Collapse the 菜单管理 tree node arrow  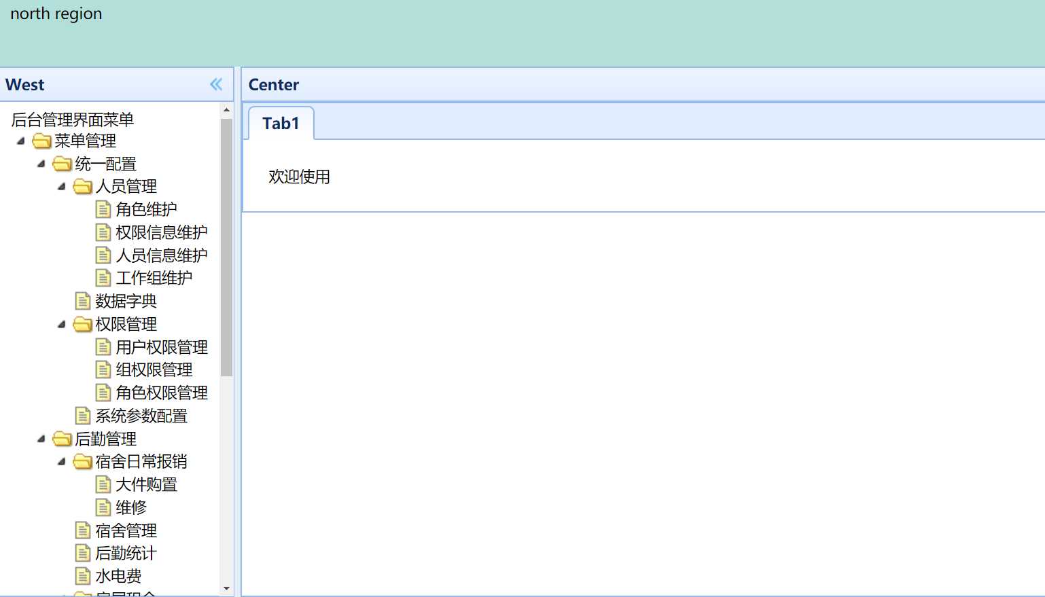click(21, 141)
